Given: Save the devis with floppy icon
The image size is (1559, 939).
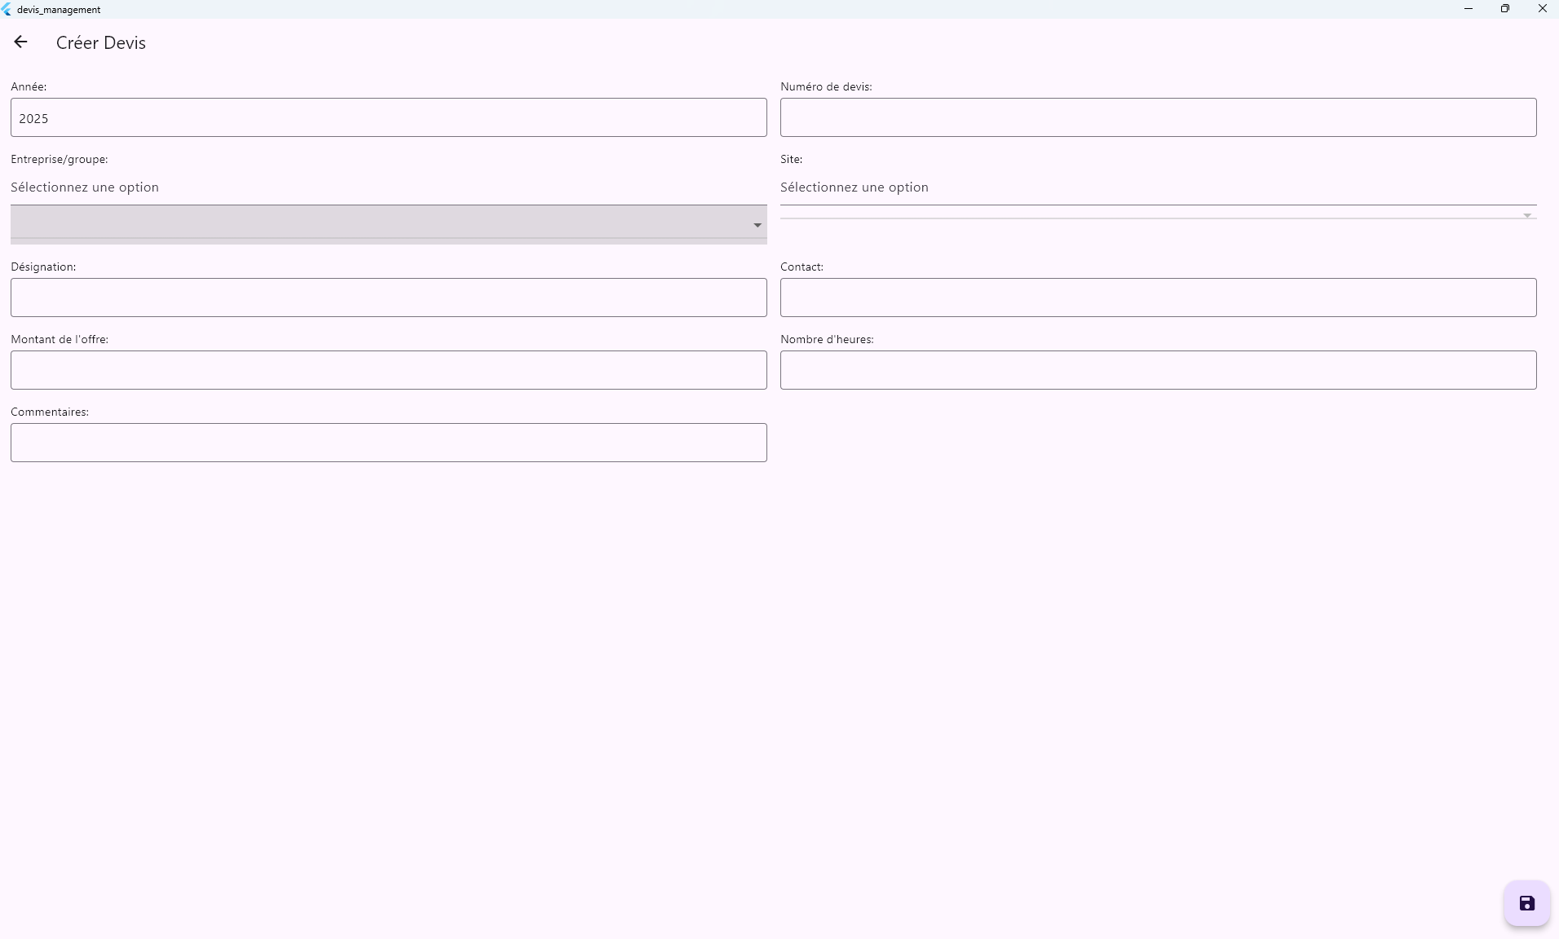Looking at the screenshot, I should (1526, 903).
